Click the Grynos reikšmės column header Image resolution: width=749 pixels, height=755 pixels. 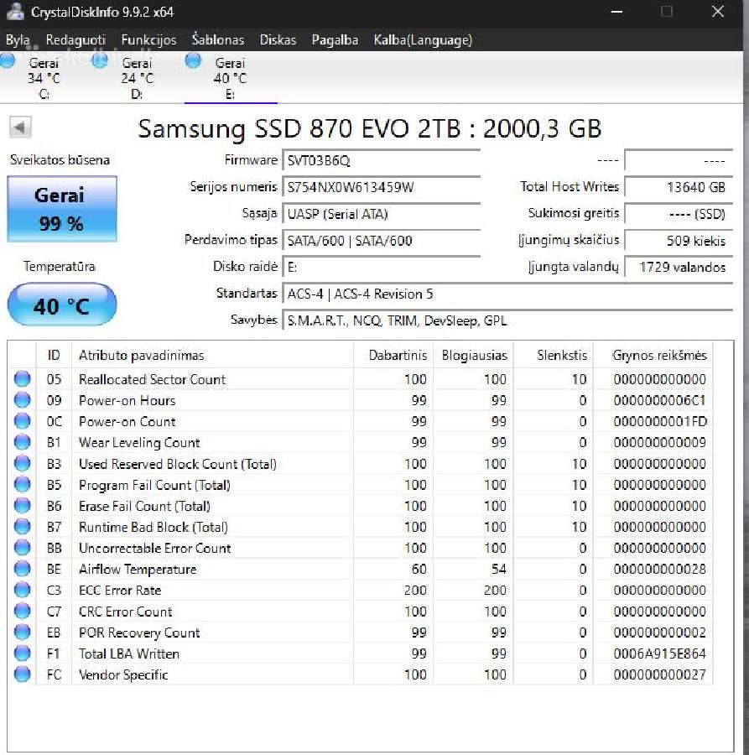(x=653, y=356)
